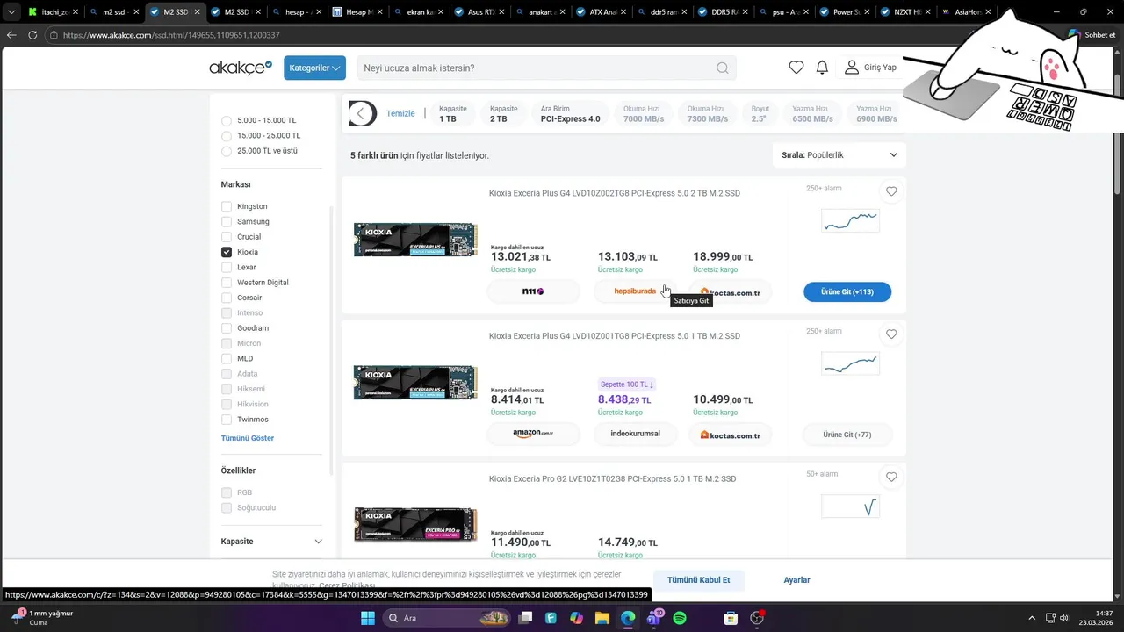Switch to the Asus RTX browser tab
The image size is (1124, 632).
pos(482,12)
